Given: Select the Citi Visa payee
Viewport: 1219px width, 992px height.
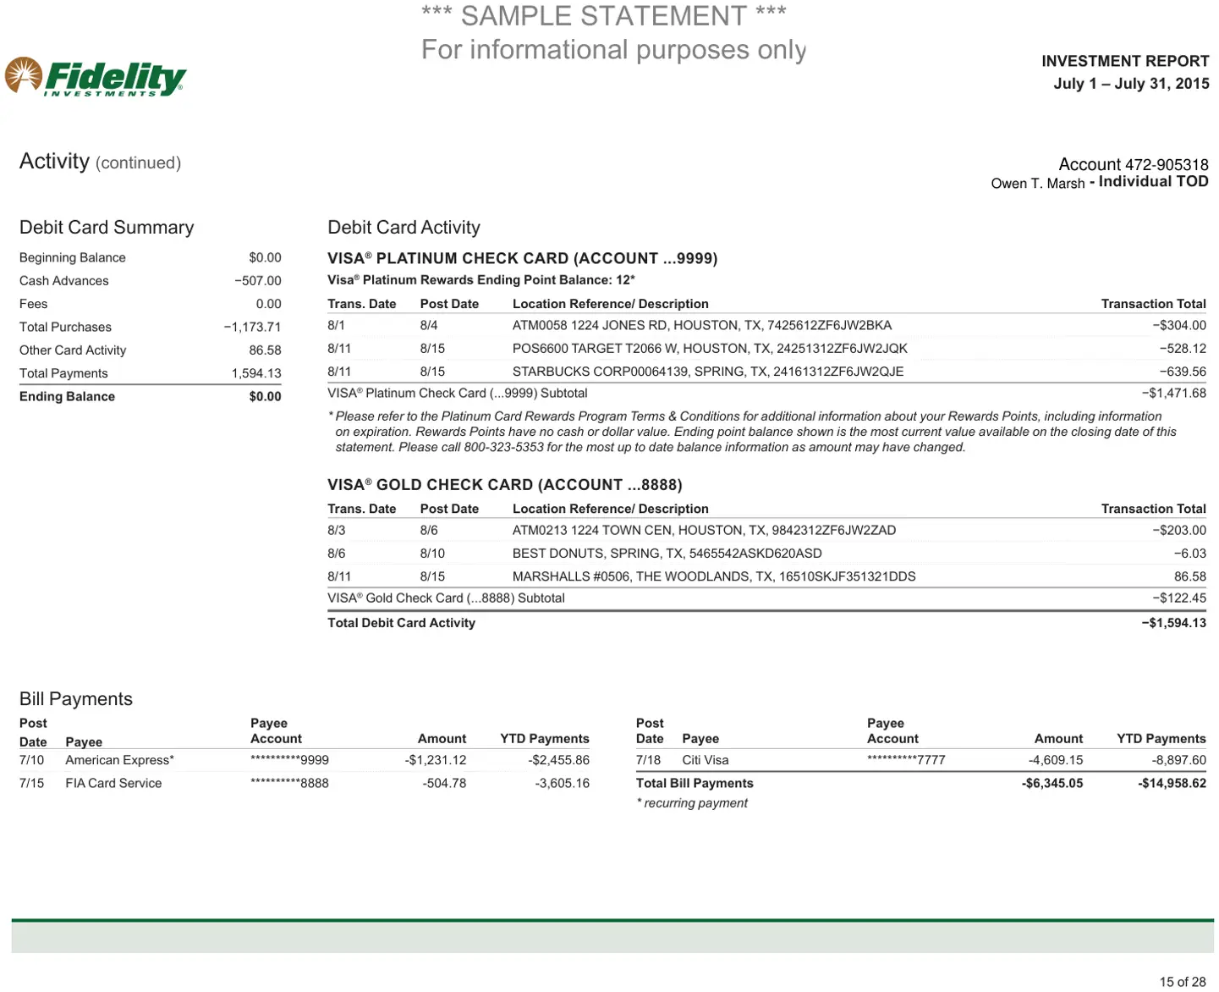Looking at the screenshot, I should click(706, 760).
